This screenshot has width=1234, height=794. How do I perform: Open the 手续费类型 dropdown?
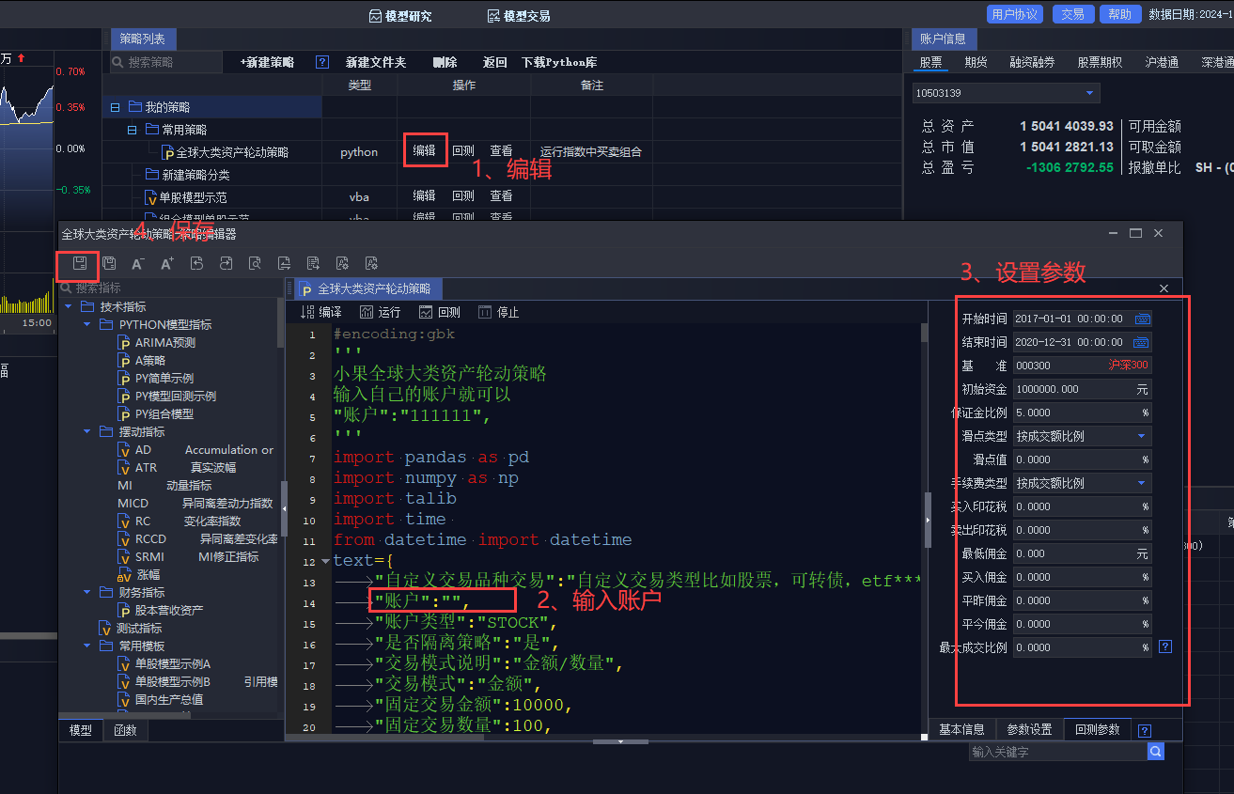point(1142,483)
